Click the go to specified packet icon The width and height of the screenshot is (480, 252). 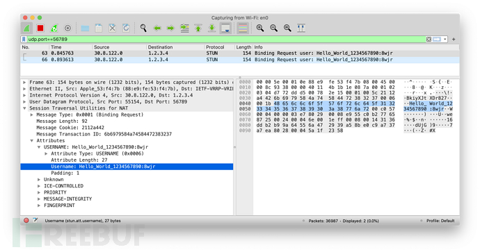(x=184, y=28)
